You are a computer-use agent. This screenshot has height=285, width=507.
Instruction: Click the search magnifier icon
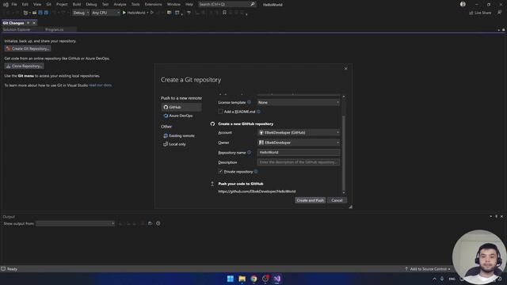tap(253, 4)
